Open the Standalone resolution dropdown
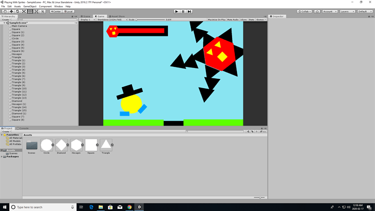This screenshot has width=375, height=211. coord(112,20)
